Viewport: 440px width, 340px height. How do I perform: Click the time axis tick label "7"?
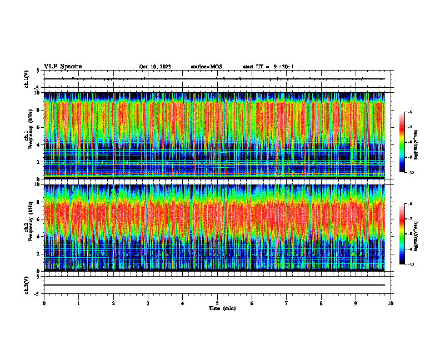[x=287, y=303]
